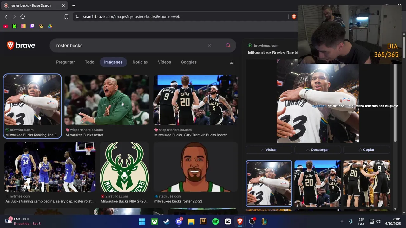
Task: Click the Descargar button
Action: click(x=318, y=150)
